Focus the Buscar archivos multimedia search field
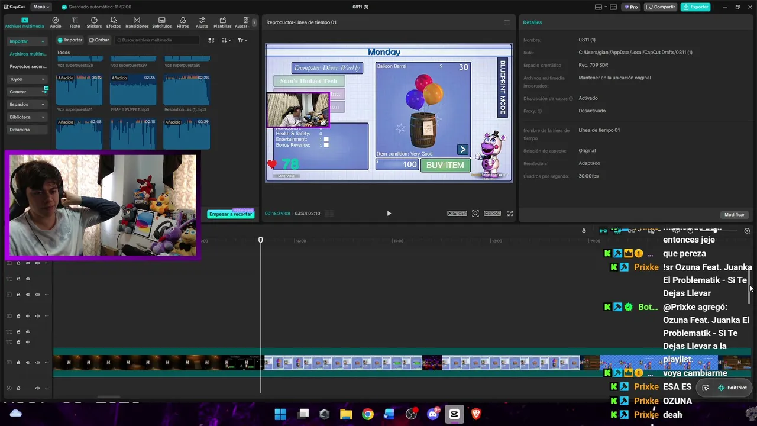Screen dimensions: 757x426 (x=157, y=40)
